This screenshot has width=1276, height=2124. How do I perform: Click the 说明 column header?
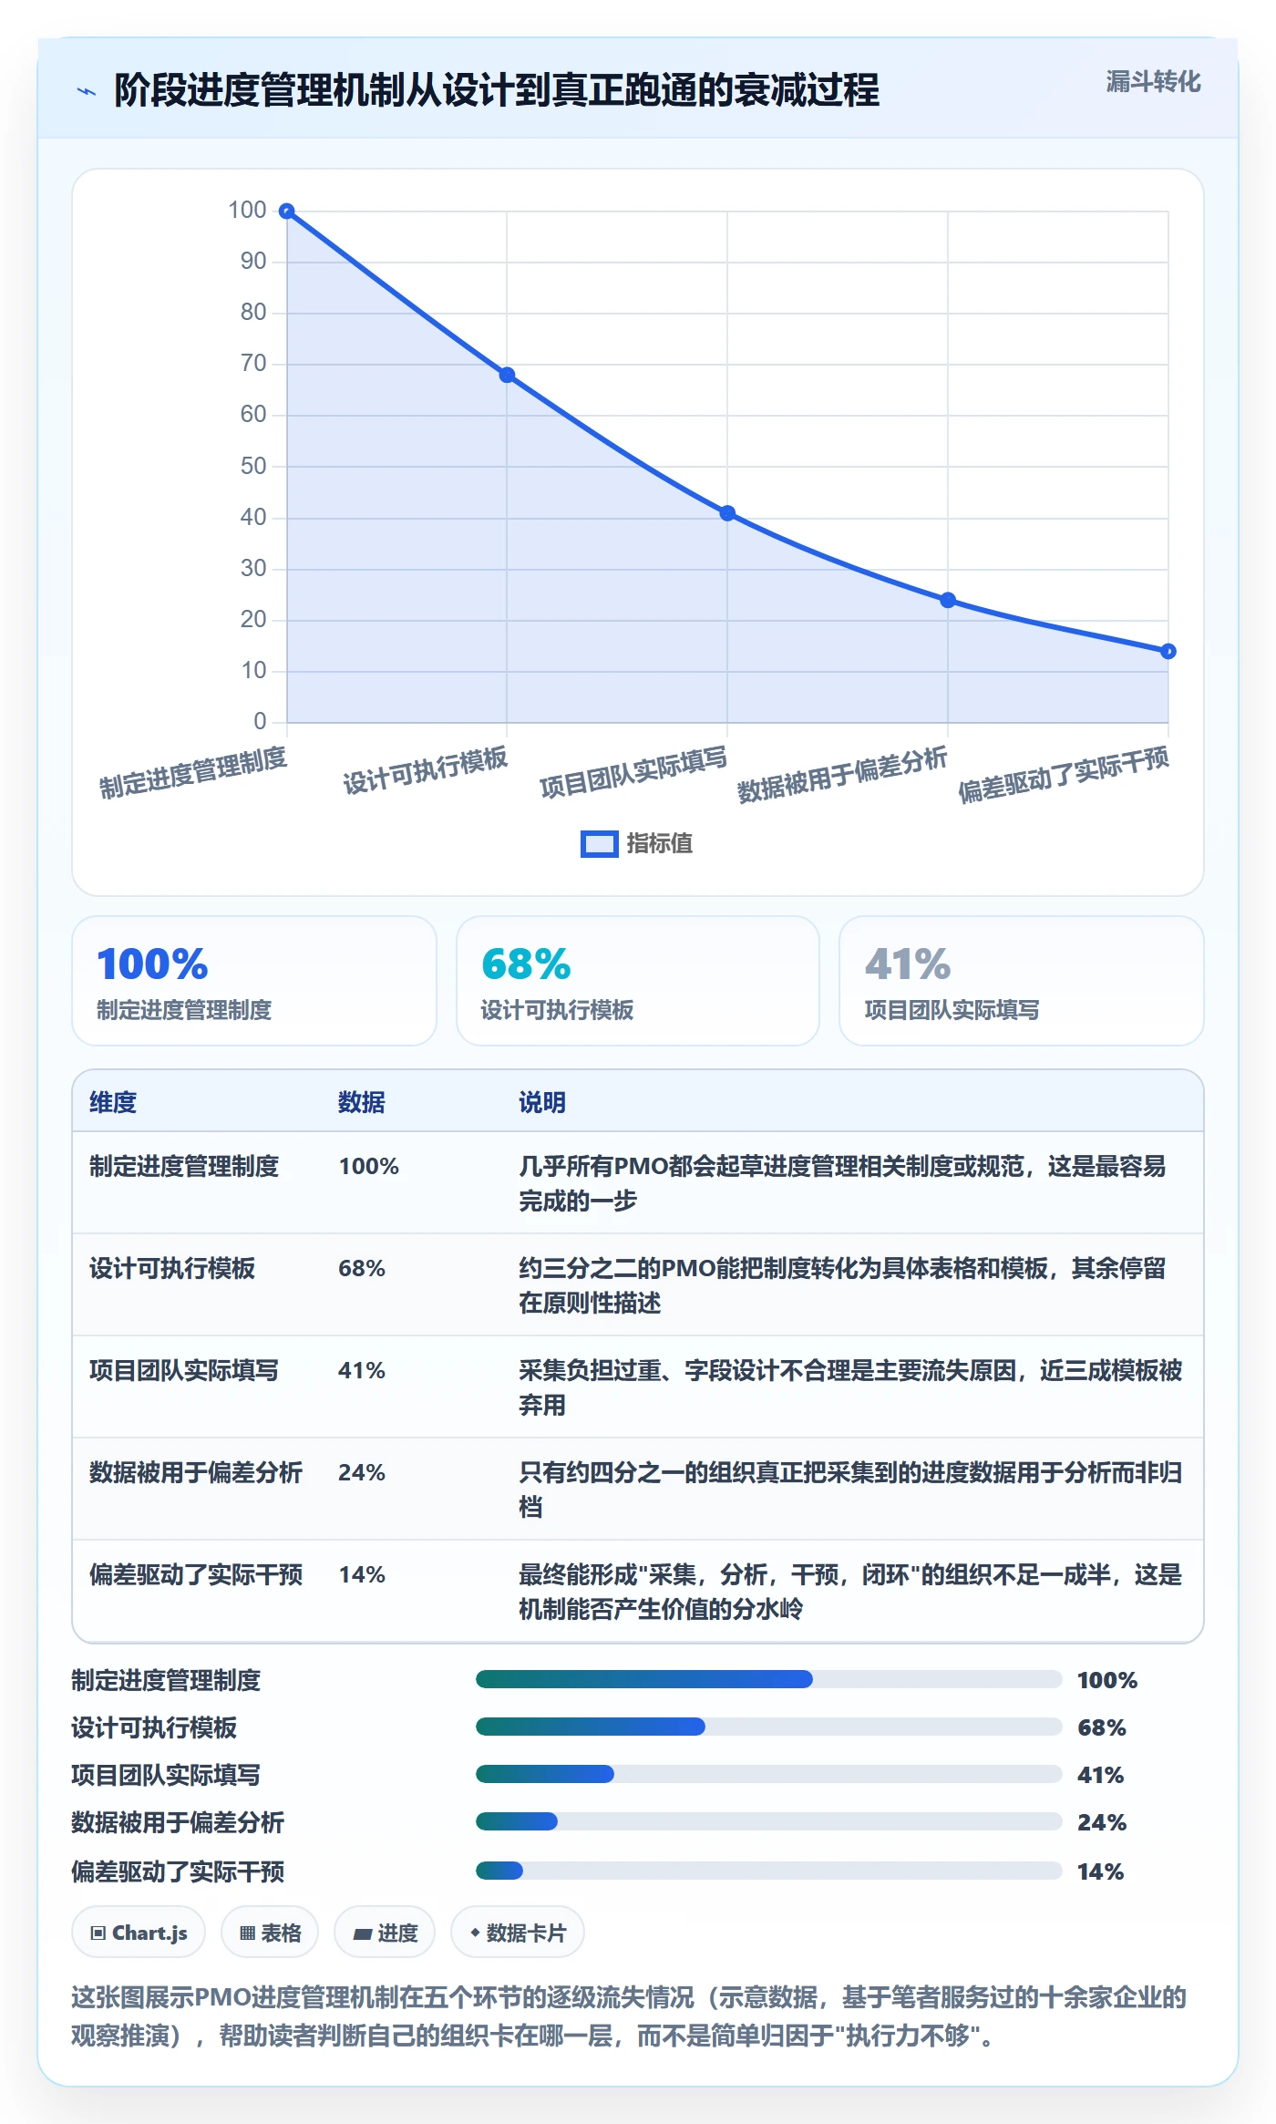[x=542, y=1102]
